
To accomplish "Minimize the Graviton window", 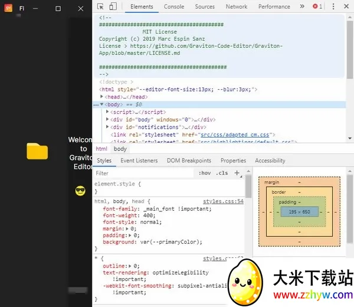I will pos(35,9).
